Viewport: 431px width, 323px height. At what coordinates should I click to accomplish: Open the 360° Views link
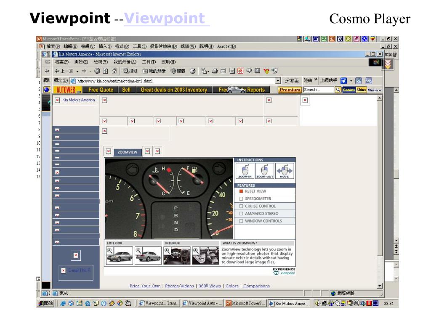tap(210, 286)
